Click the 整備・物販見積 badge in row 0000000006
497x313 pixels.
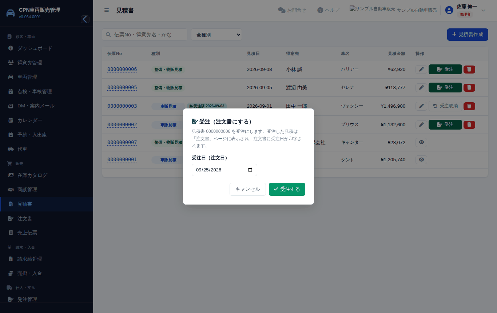pos(168,69)
